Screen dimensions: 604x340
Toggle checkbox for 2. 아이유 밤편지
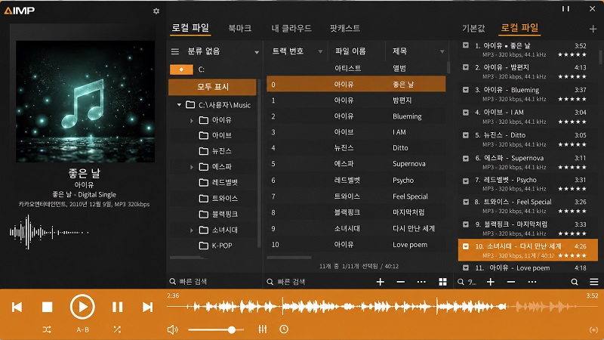(x=466, y=67)
